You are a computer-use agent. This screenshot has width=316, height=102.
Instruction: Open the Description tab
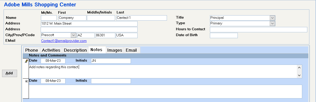[75, 50]
